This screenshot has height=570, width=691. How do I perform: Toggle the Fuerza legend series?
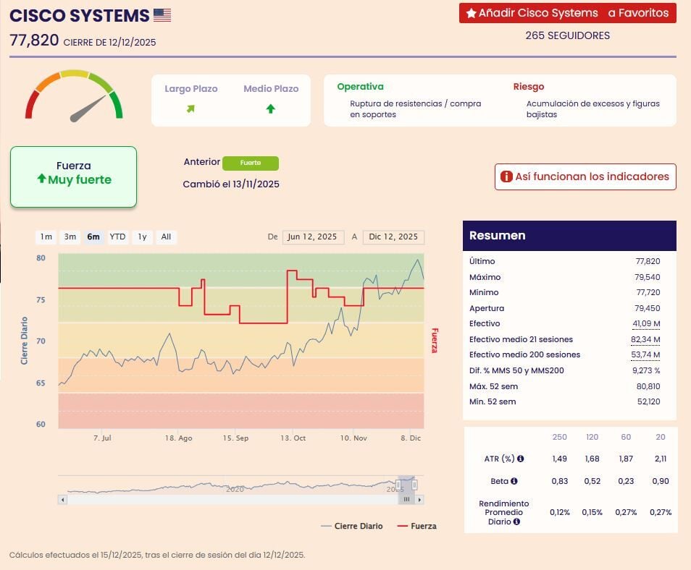tap(417, 526)
